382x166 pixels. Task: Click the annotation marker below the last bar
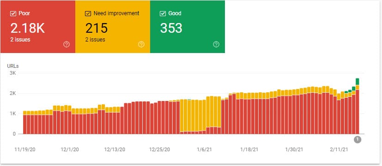pos(358,140)
